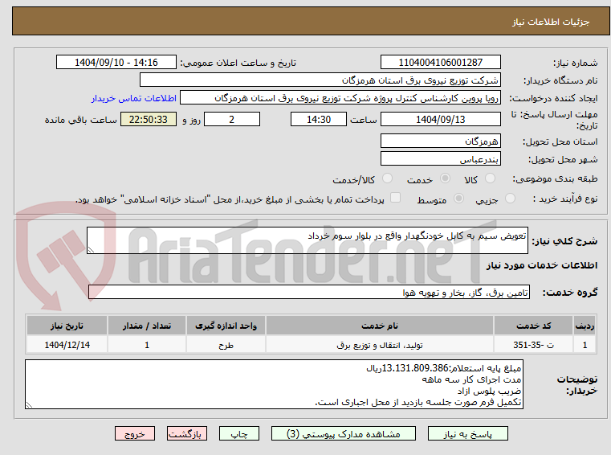
Task: Click the تاریخ نیاز column header
Action: coord(67,326)
